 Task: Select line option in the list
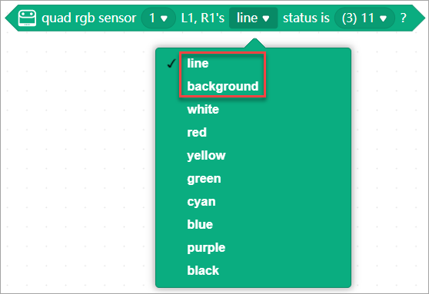[198, 64]
